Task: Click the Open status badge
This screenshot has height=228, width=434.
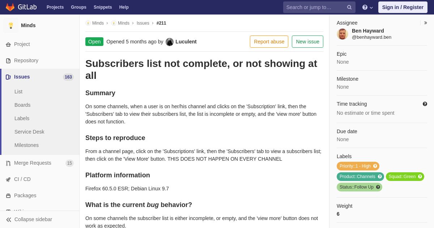Action: (x=94, y=42)
